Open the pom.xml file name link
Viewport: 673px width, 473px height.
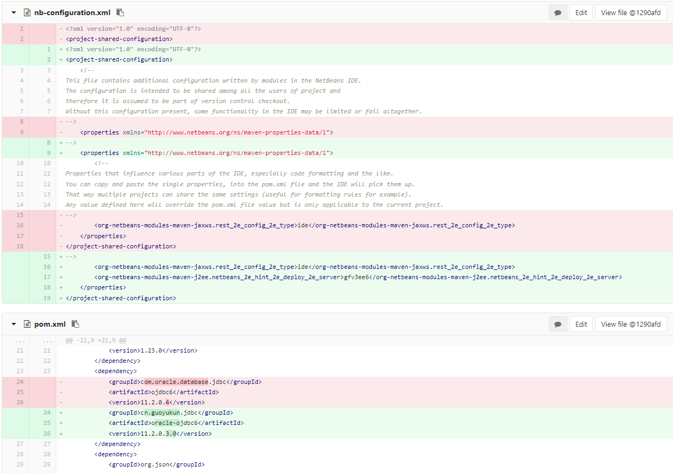pyautogui.click(x=50, y=324)
